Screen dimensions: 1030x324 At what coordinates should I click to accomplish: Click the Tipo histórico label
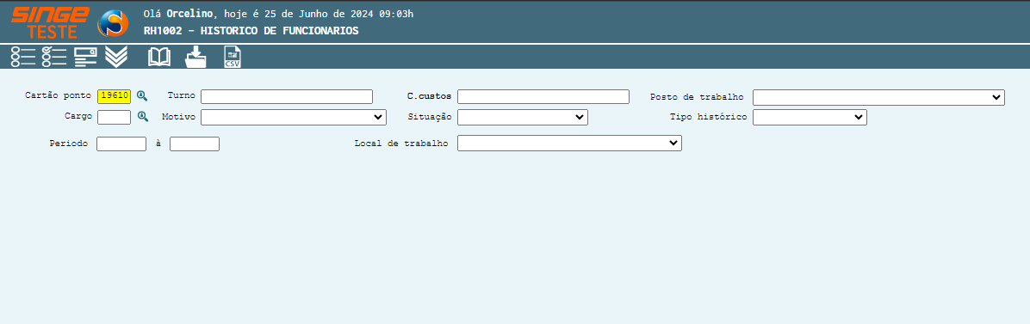click(x=709, y=117)
